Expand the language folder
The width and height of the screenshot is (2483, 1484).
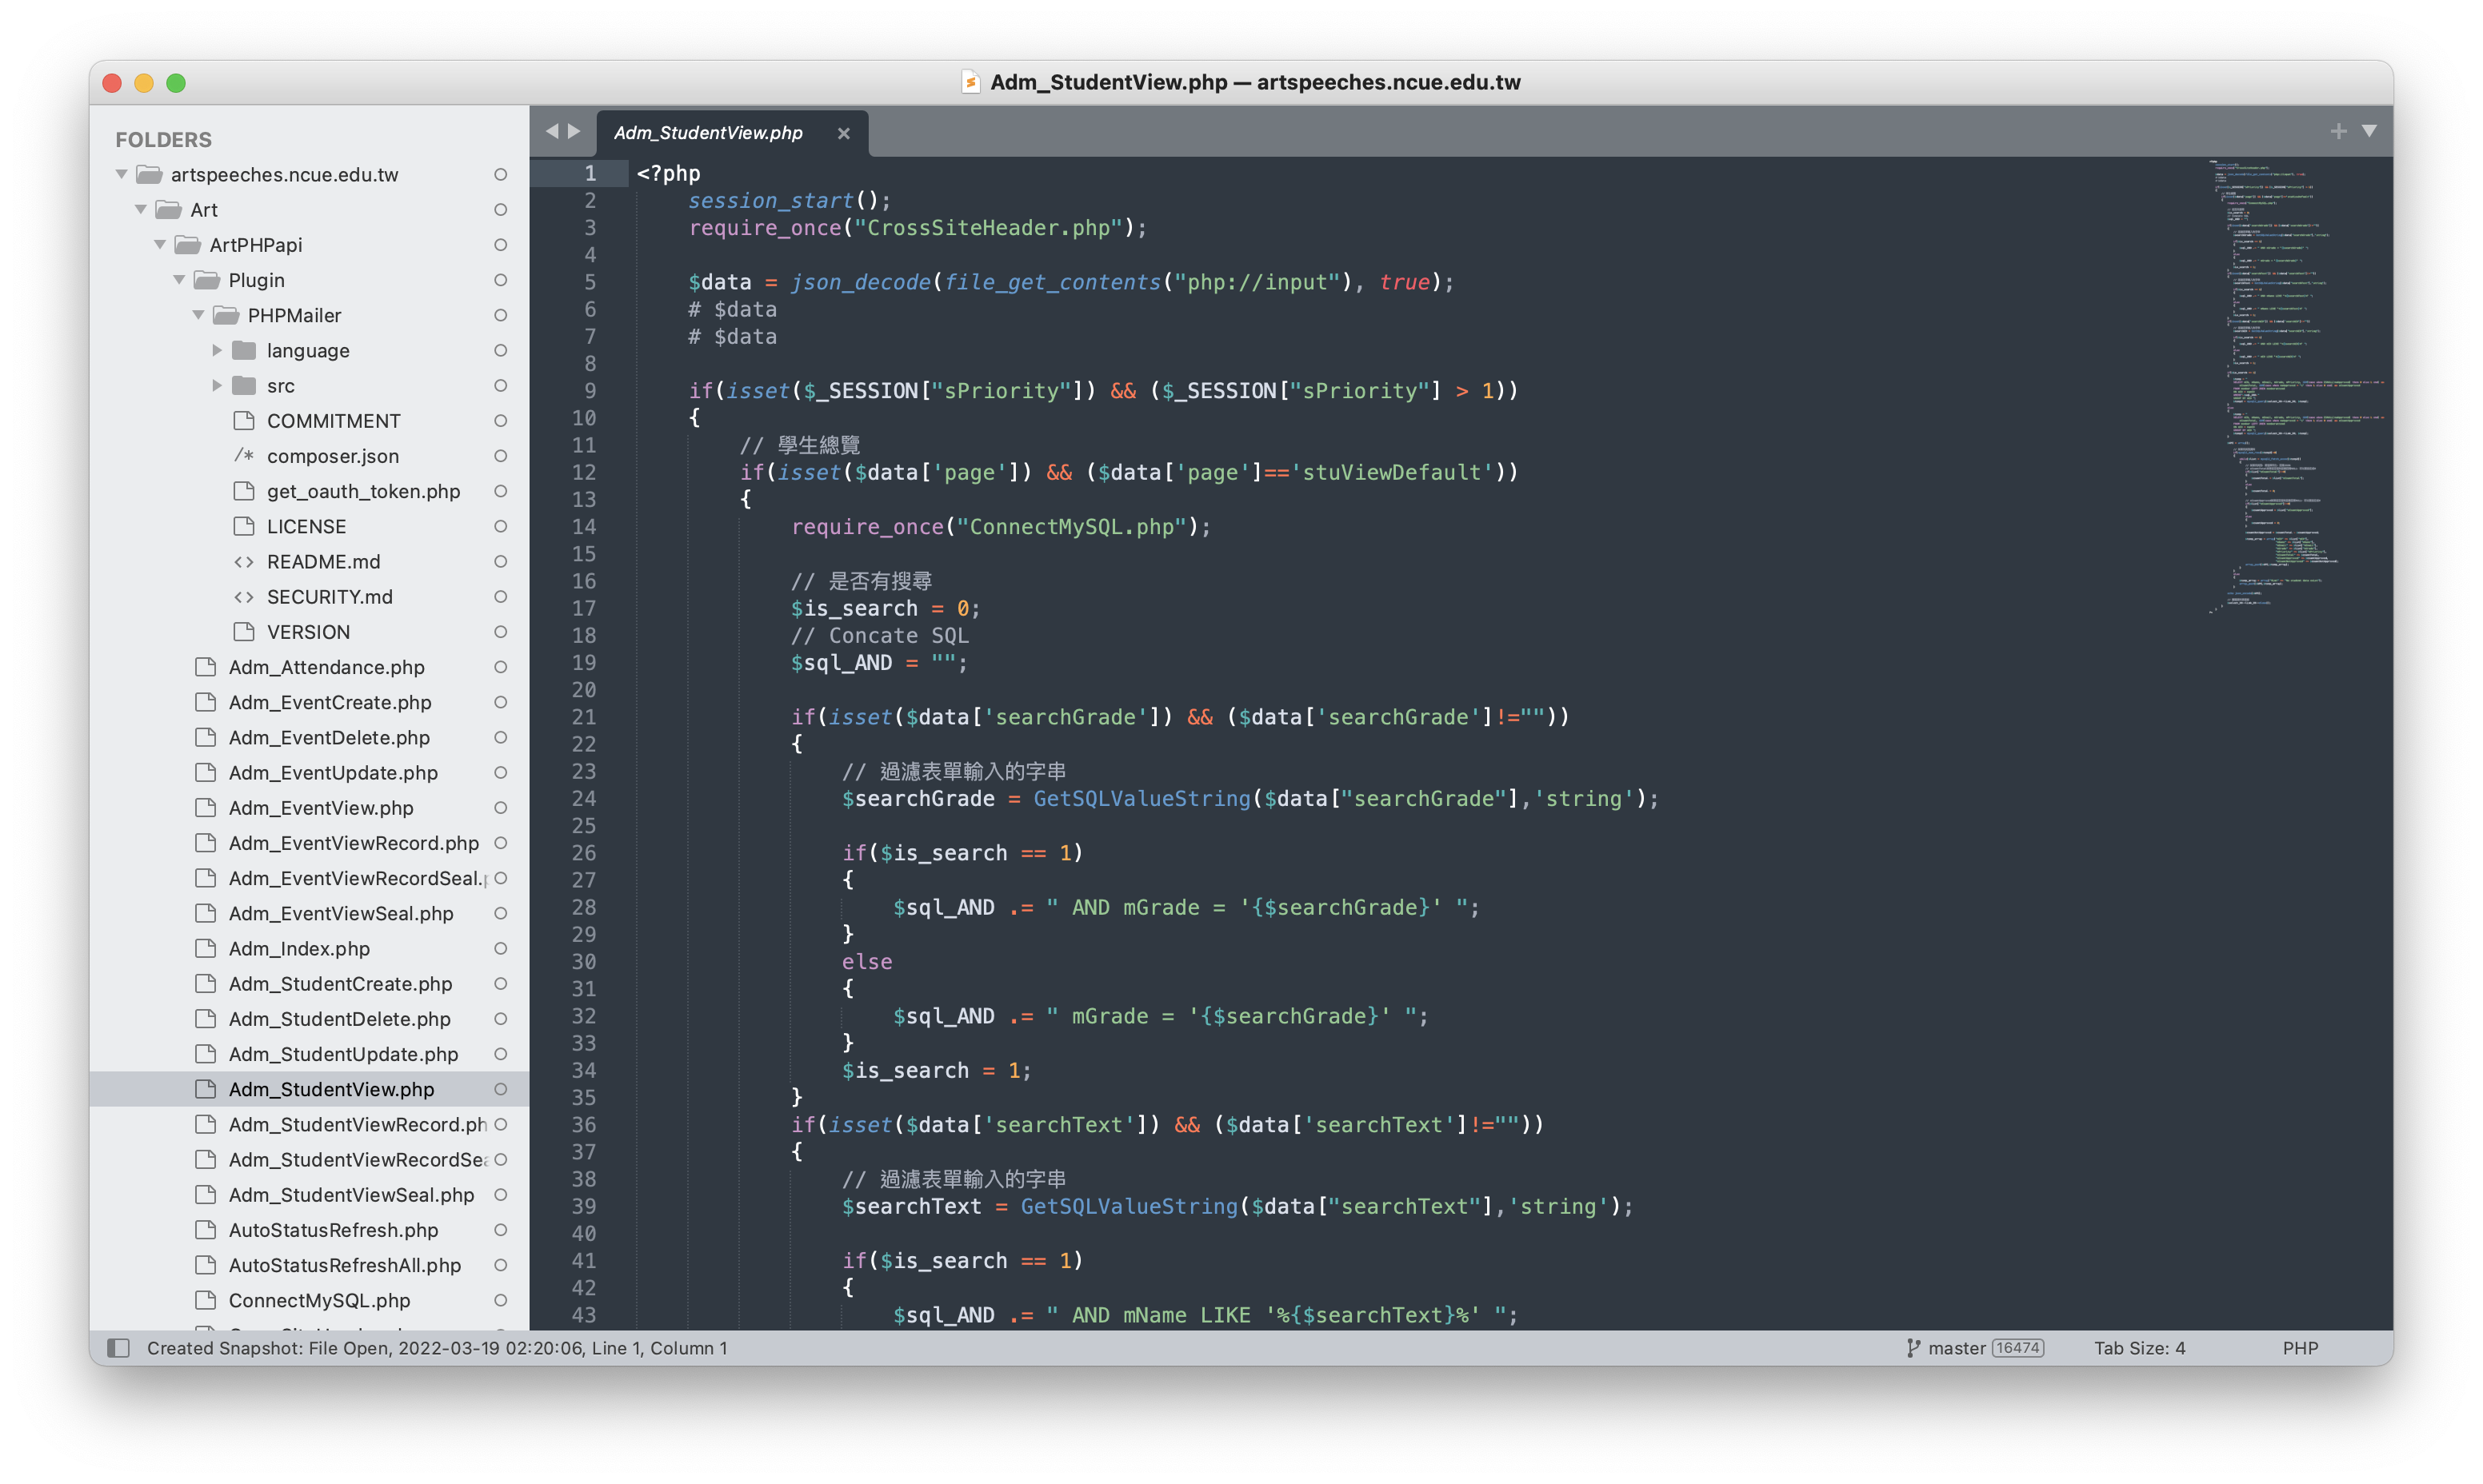coord(217,350)
